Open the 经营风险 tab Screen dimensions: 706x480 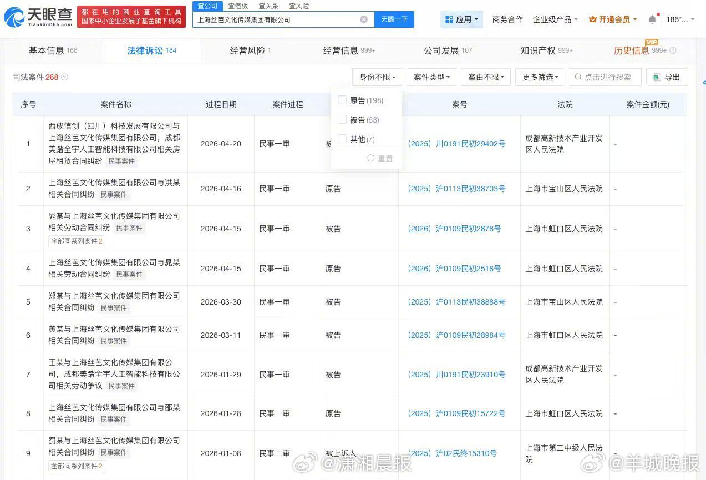(x=250, y=50)
